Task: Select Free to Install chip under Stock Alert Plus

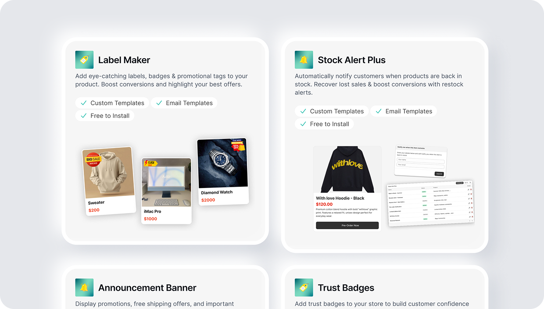Action: 324,124
